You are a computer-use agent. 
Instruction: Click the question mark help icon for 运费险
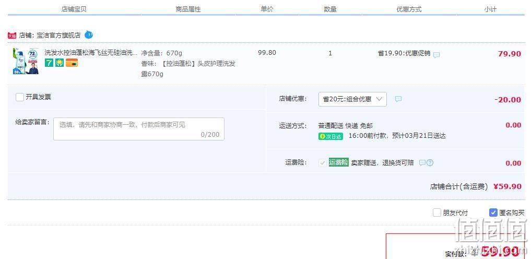[430, 162]
